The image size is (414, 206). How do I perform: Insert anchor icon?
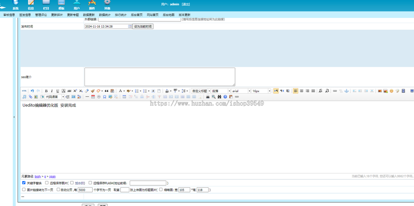click(346, 91)
